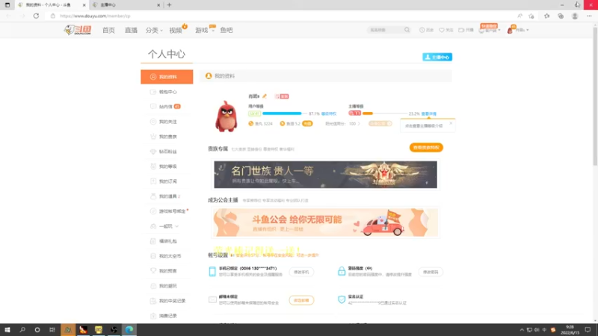Click the 查看详情 link after 23.2%
The height and width of the screenshot is (336, 598).
coord(428,113)
